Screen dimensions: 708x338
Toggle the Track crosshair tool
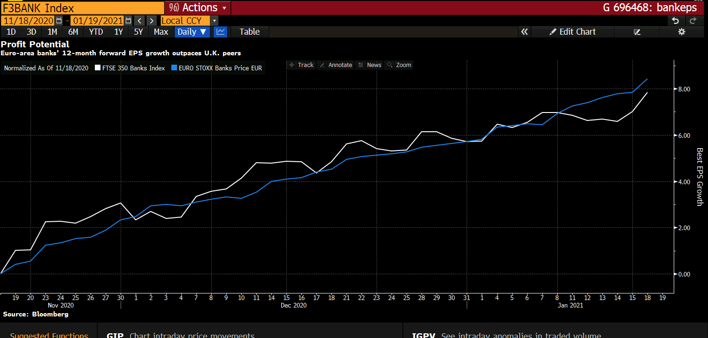click(301, 65)
